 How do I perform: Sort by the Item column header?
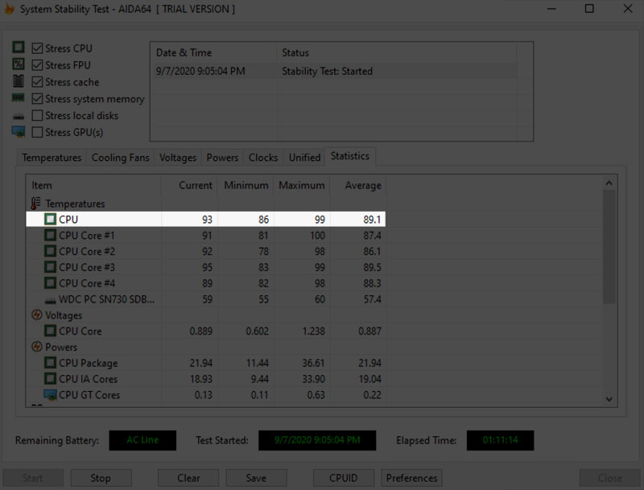pyautogui.click(x=93, y=186)
